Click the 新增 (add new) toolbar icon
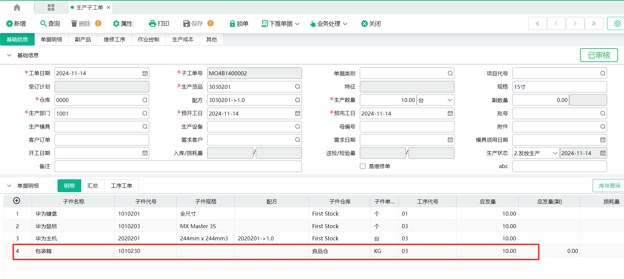The width and height of the screenshot is (624, 279). click(x=9, y=24)
